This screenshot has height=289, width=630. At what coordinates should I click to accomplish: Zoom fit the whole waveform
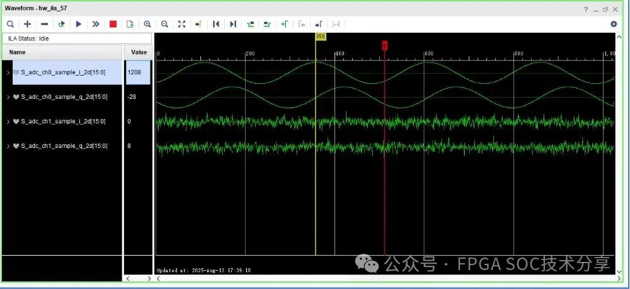point(181,24)
